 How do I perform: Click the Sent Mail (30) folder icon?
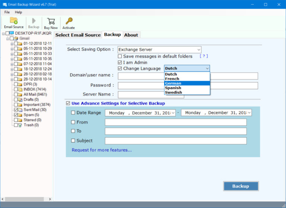20,110
